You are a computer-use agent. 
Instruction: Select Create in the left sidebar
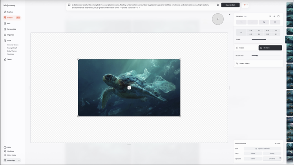click(12, 18)
